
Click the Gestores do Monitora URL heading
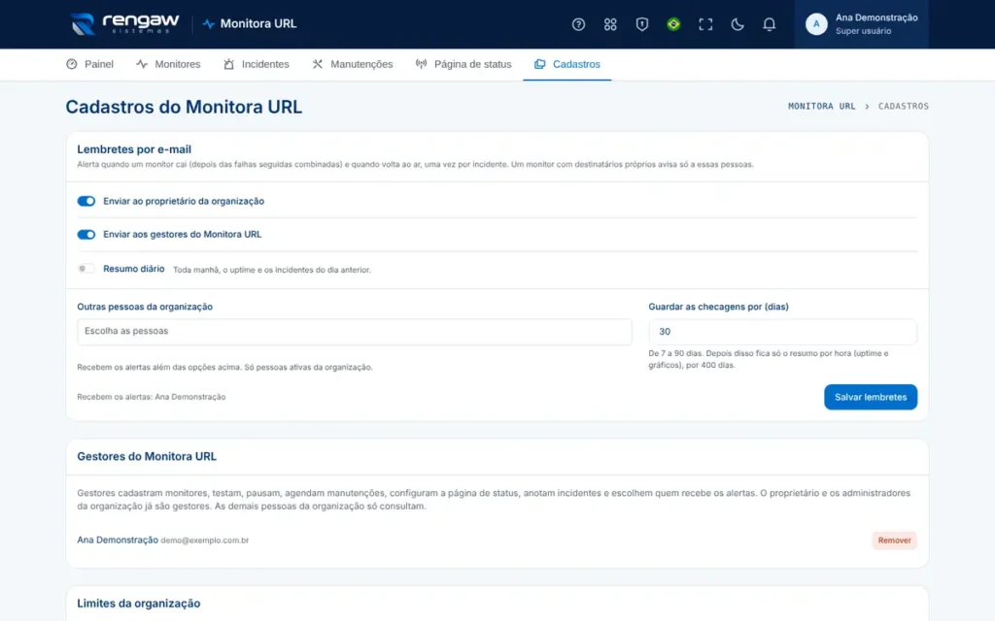(x=147, y=456)
